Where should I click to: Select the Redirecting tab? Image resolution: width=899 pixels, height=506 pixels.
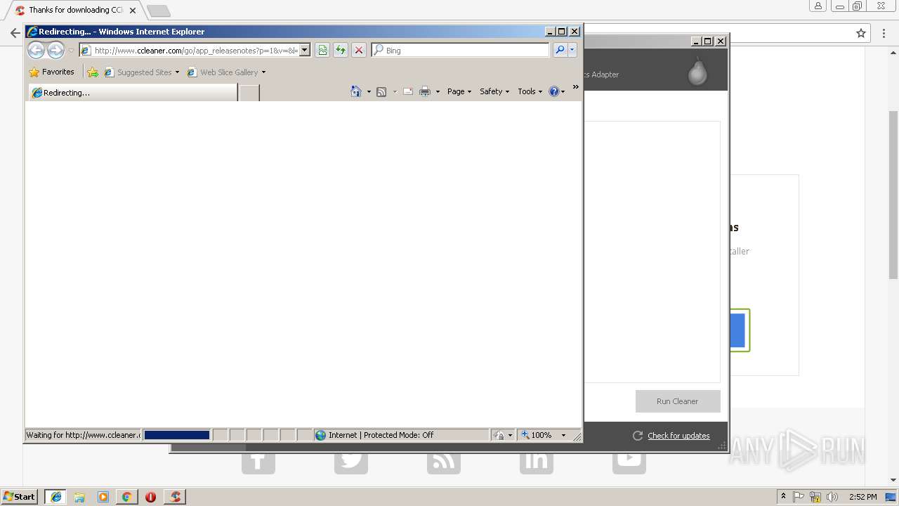point(133,92)
